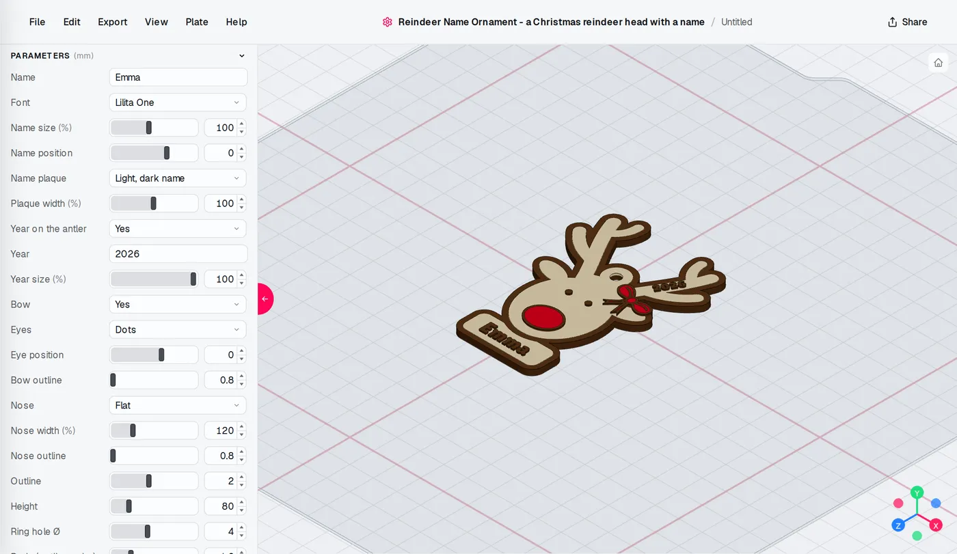957x554 pixels.
Task: Click the Reindeer Name Ornament title
Action: coord(552,22)
